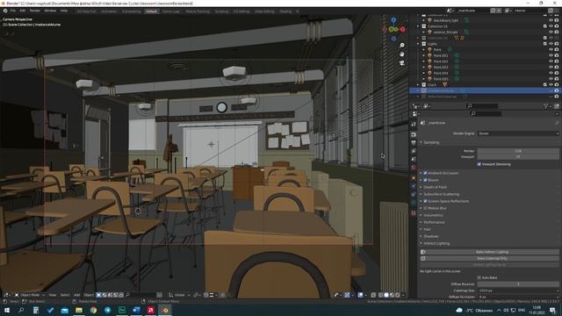This screenshot has width=562, height=316.
Task: Open the Global transform orientation dropdown
Action: [179, 295]
